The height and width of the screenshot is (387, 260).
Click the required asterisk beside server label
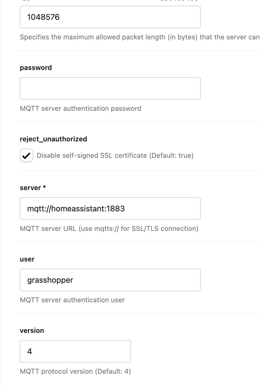tap(44, 188)
